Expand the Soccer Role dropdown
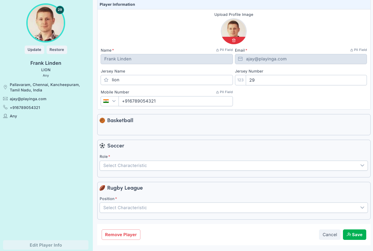The height and width of the screenshot is (251, 373). click(234, 166)
